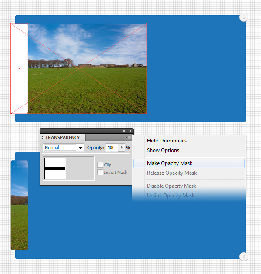Click Release Opacity Mask menu entry
The width and height of the screenshot is (261, 274).
[x=172, y=173]
